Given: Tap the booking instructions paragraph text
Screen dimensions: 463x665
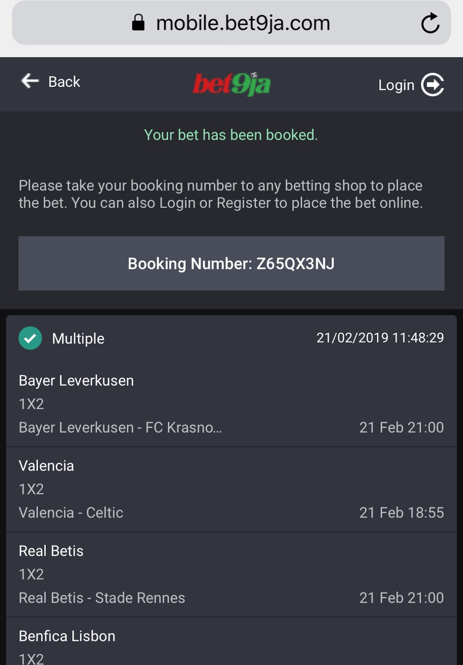Looking at the screenshot, I should [x=220, y=194].
